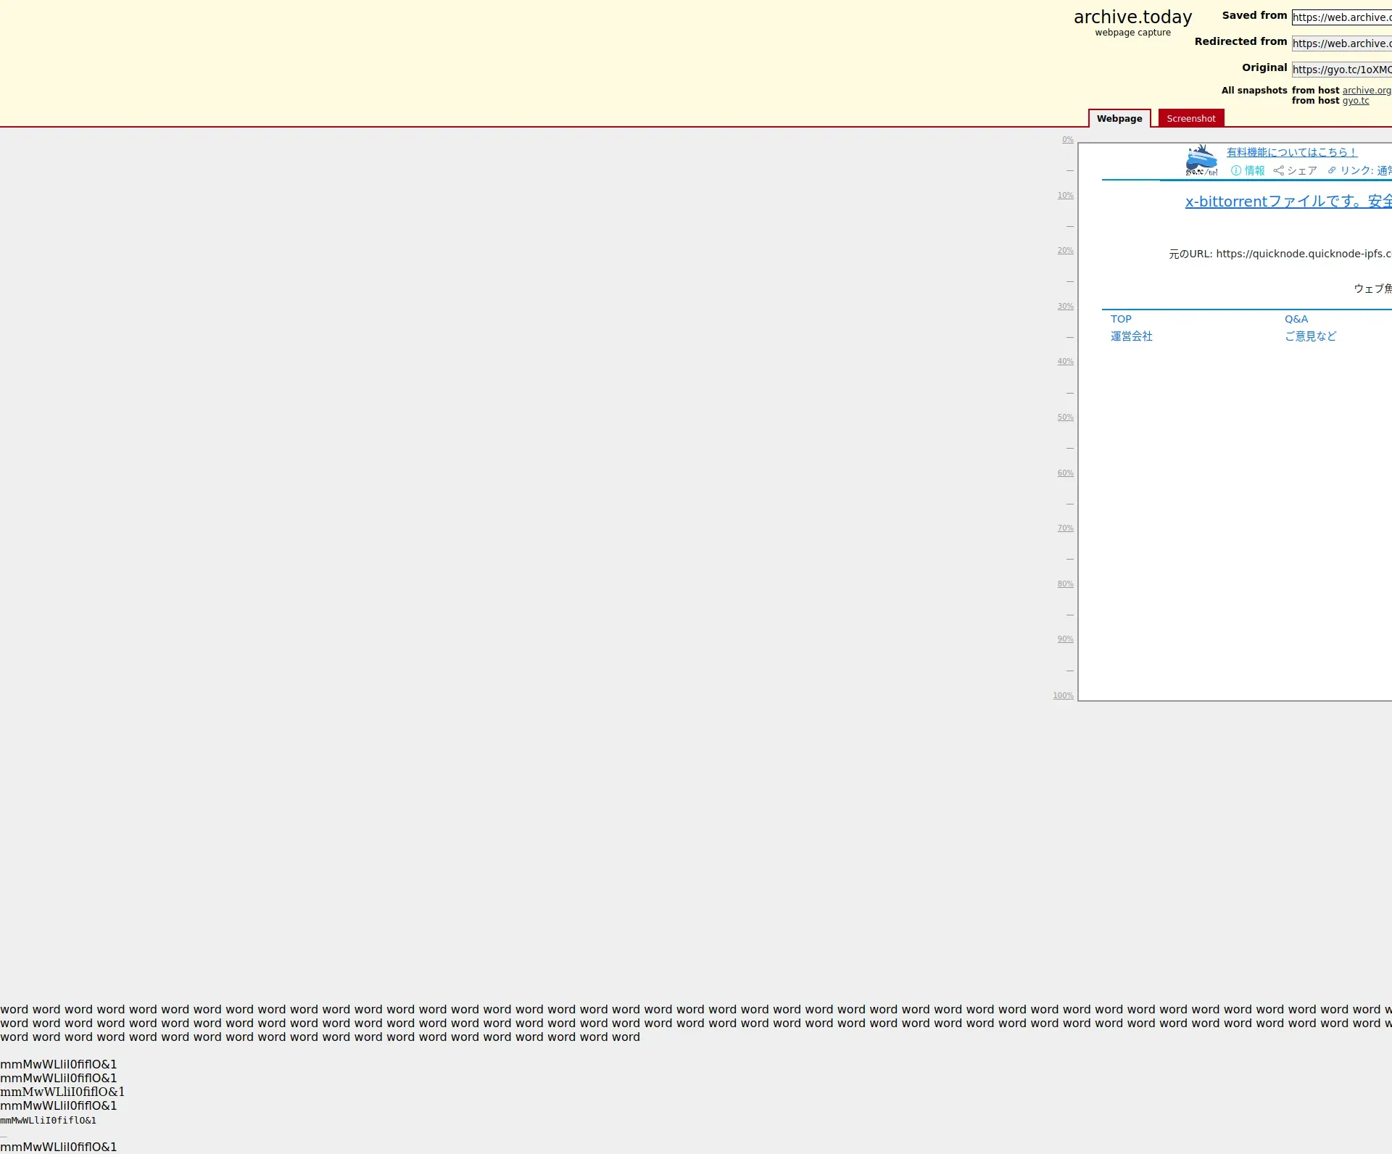This screenshot has height=1154, width=1392.
Task: Open the TOP footer link
Action: (1121, 319)
